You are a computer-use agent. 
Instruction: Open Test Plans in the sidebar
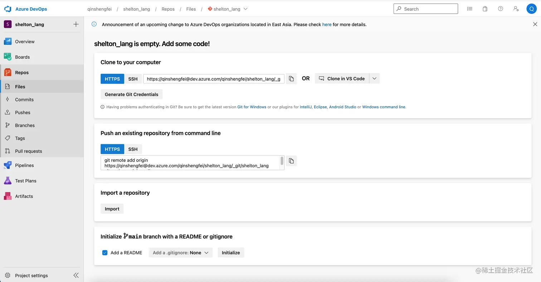42,180
